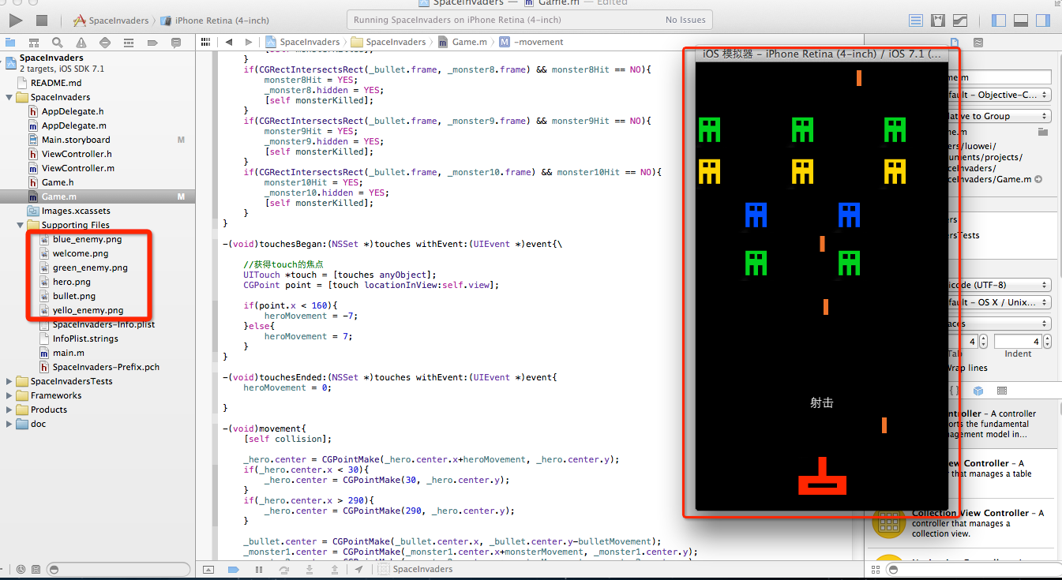Stop the running app with the Stop button
Image resolution: width=1062 pixels, height=580 pixels.
coord(42,20)
